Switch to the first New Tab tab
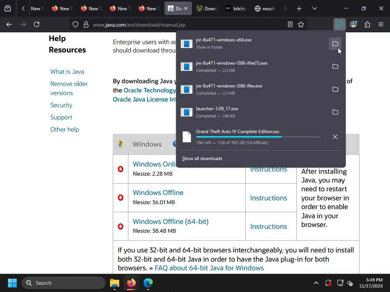Viewport: 390px width, 292px height. pos(37,8)
